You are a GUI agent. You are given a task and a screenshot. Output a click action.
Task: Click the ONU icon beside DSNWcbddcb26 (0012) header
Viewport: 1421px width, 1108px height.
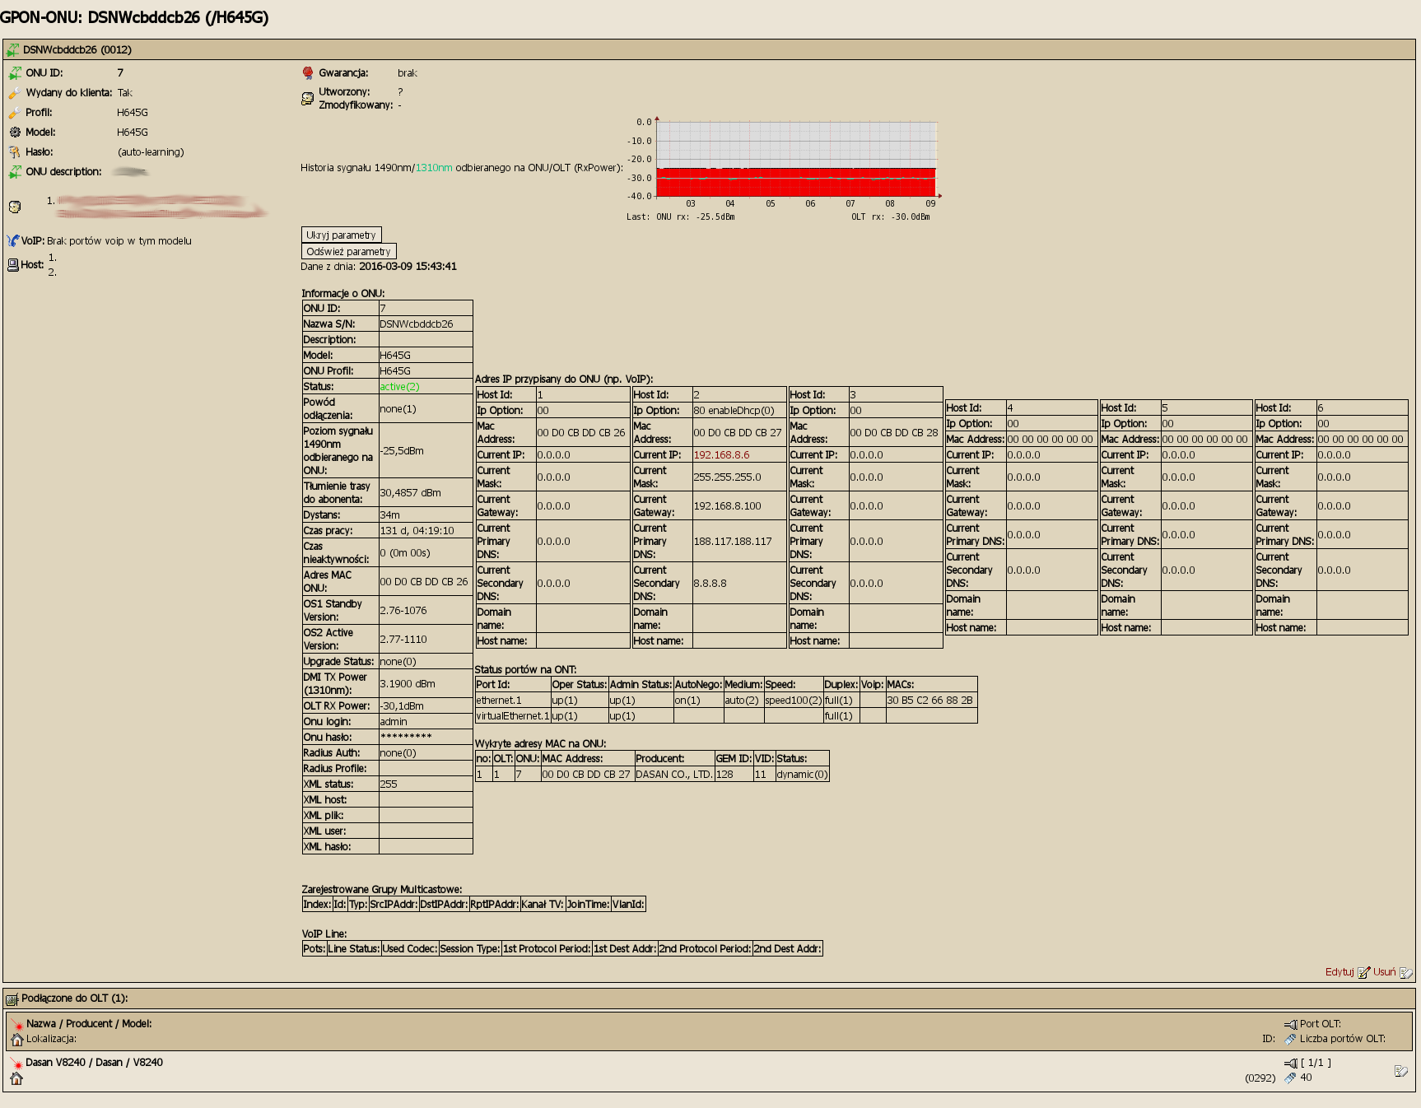pyautogui.click(x=13, y=50)
